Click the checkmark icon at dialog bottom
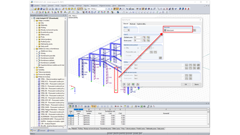Image resolution: width=240 pixels, height=135 pixels. 129,85
